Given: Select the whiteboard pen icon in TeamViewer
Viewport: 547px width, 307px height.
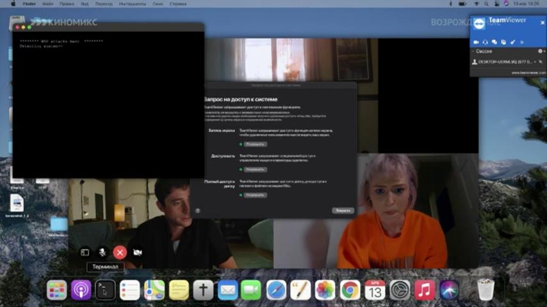Looking at the screenshot, I should pyautogui.click(x=513, y=42).
